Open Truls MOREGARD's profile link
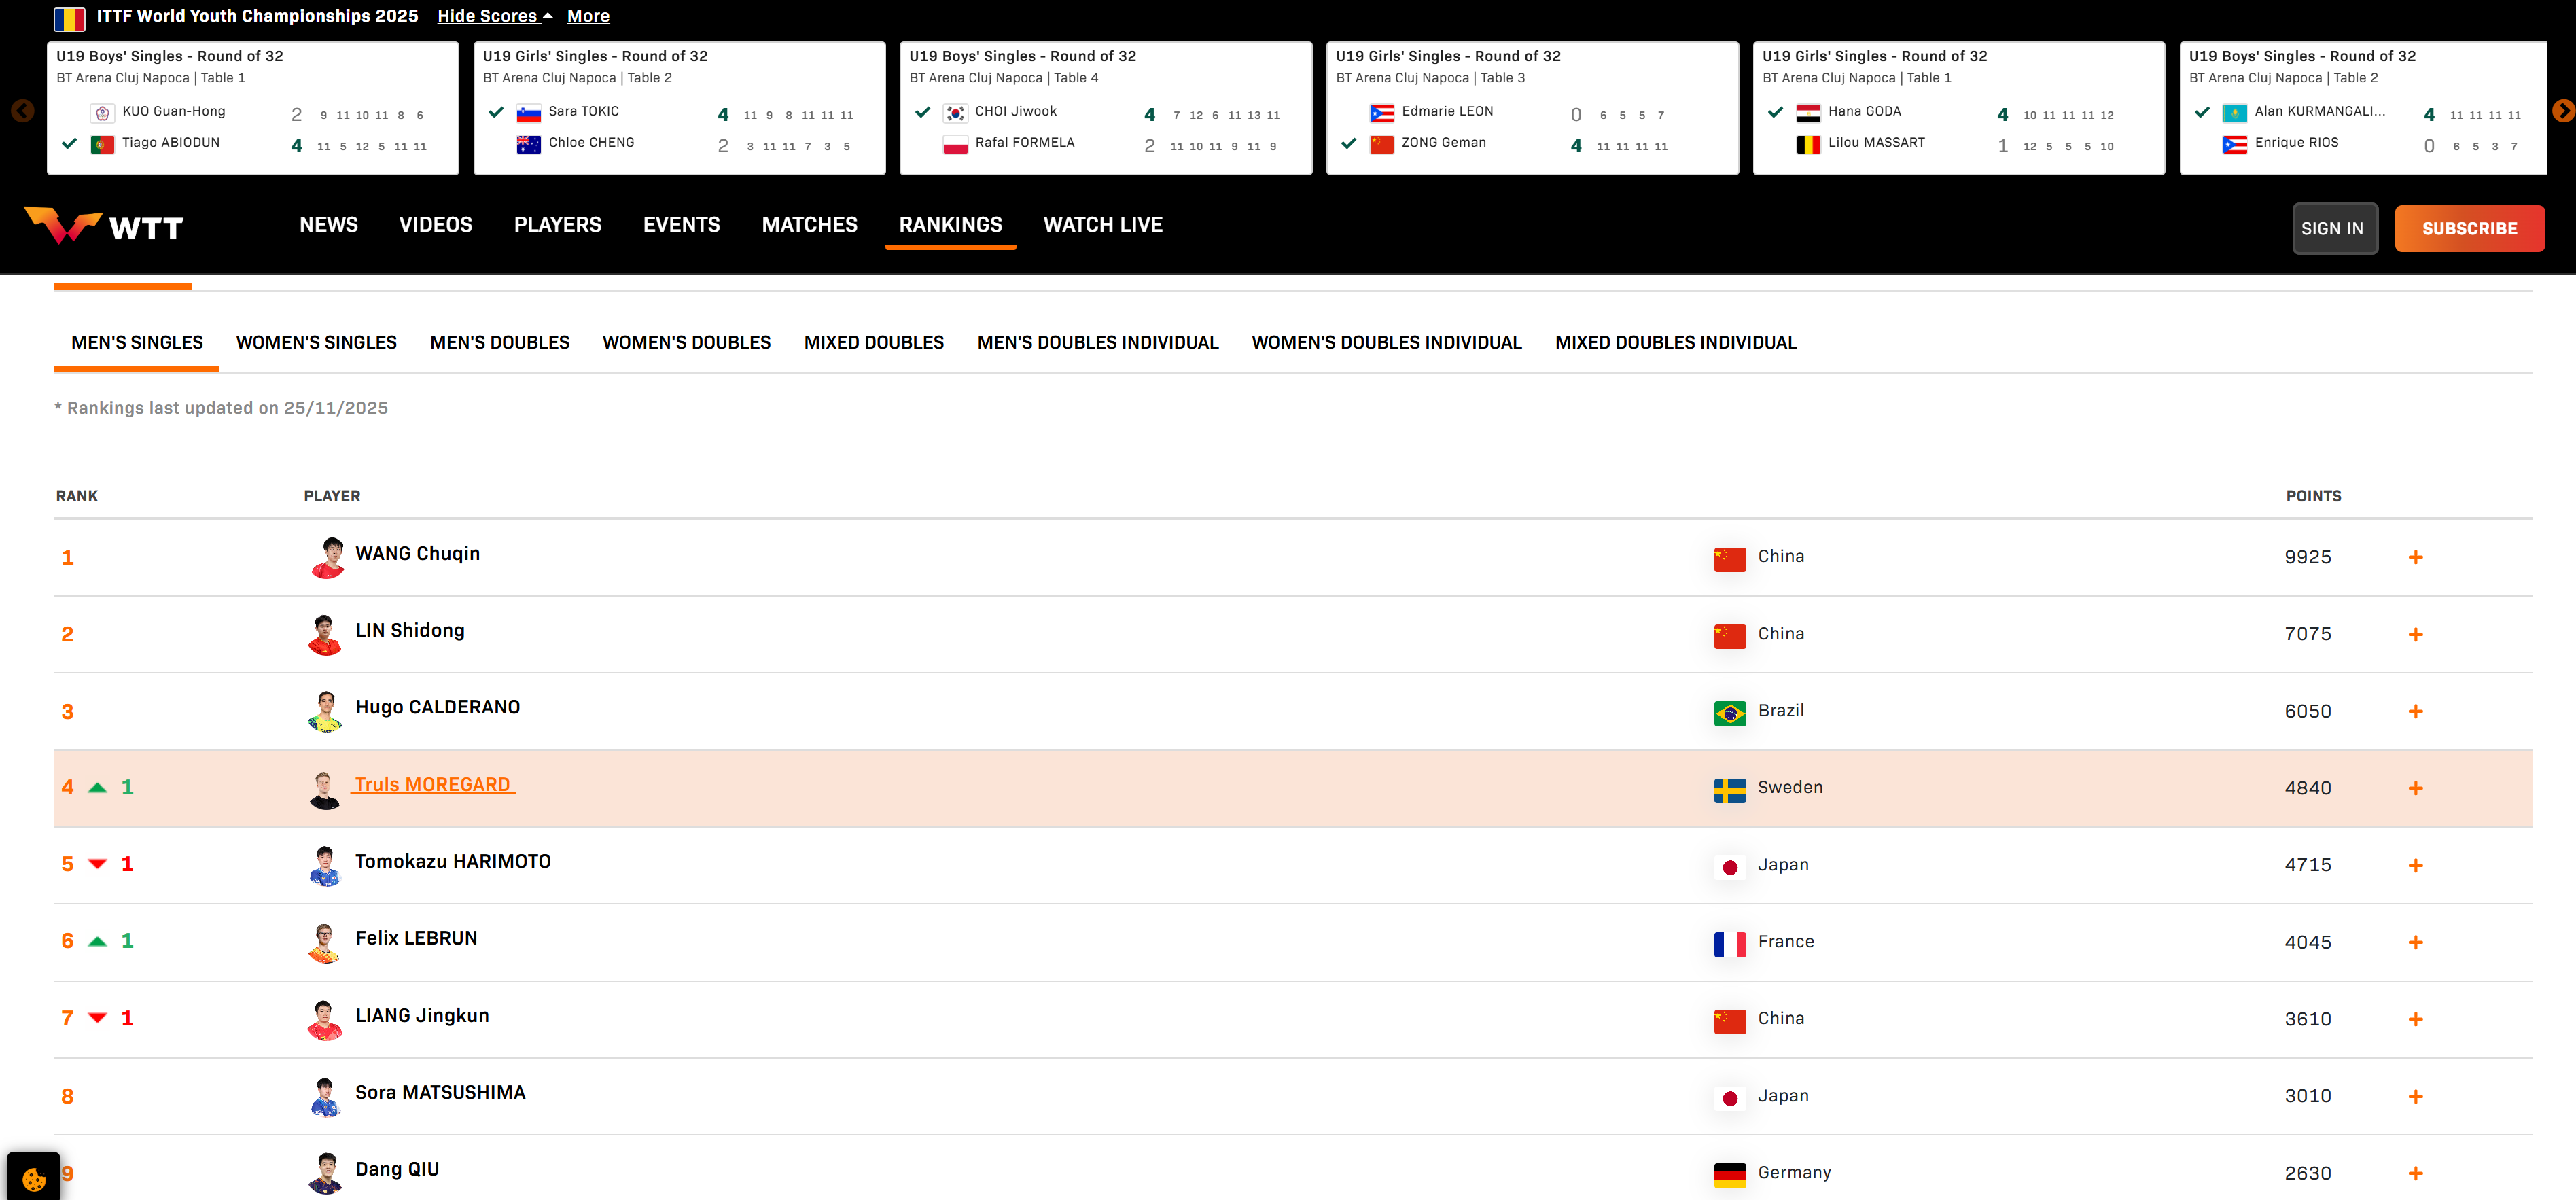This screenshot has width=2576, height=1200. [432, 785]
